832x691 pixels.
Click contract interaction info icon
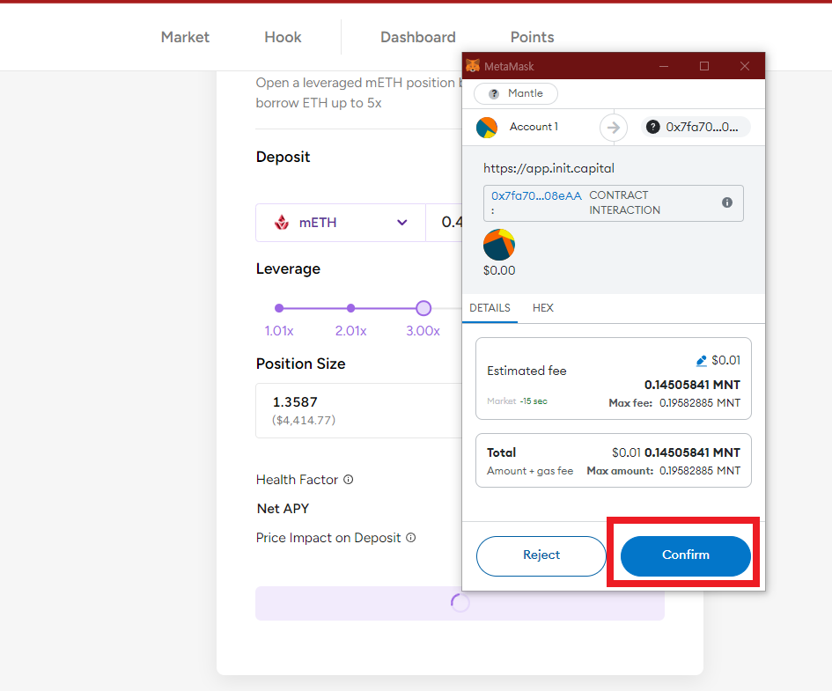(727, 202)
